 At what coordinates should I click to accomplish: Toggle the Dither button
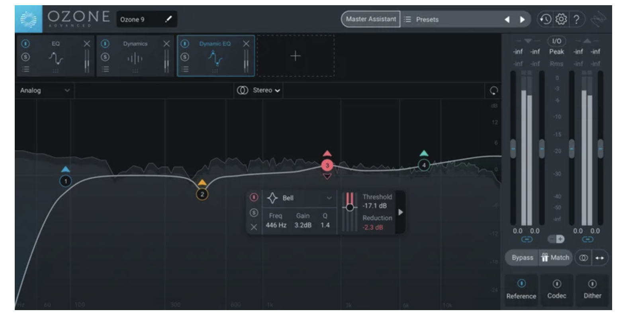(592, 289)
